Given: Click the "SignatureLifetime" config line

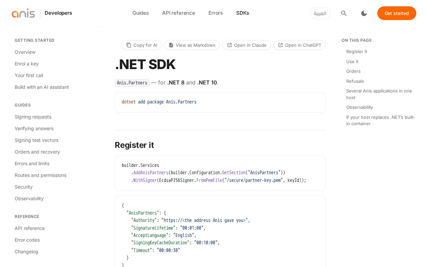Looking at the screenshot, I should (x=168, y=228).
